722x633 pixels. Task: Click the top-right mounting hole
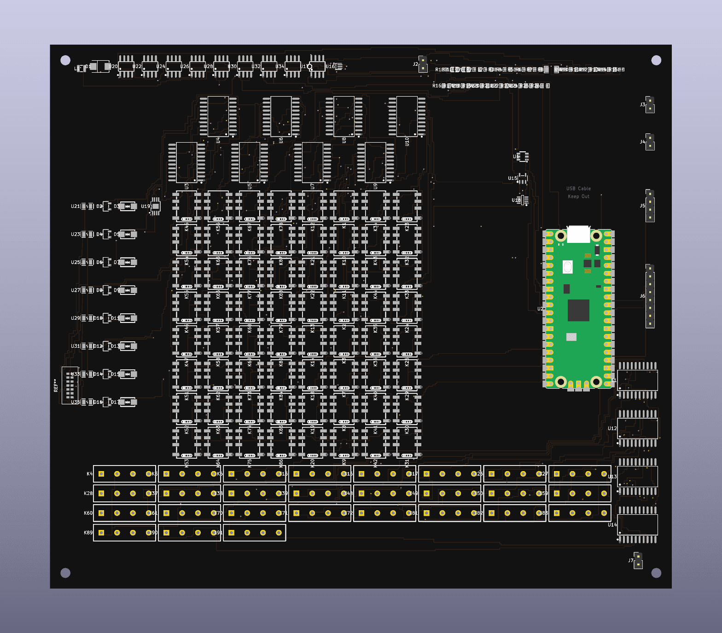click(x=656, y=60)
